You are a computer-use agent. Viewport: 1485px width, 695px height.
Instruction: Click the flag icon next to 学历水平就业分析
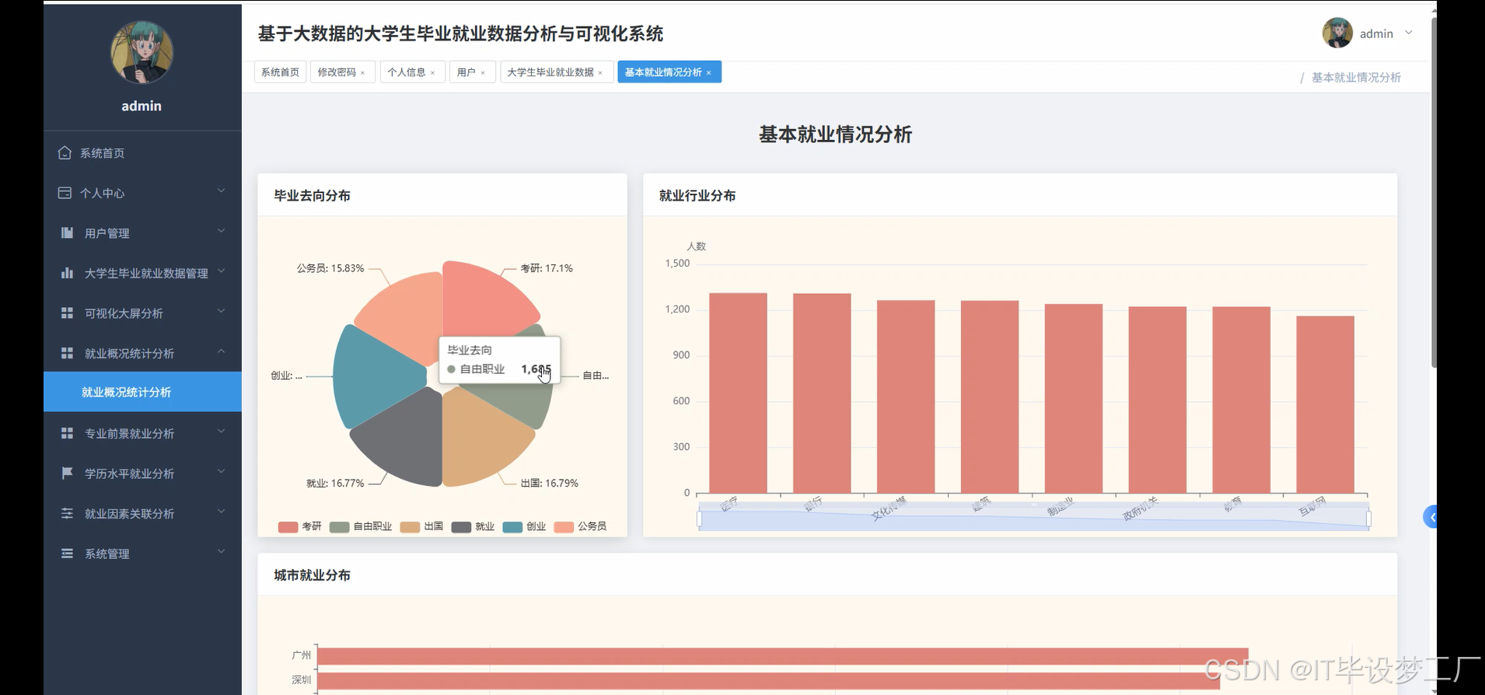tap(67, 473)
